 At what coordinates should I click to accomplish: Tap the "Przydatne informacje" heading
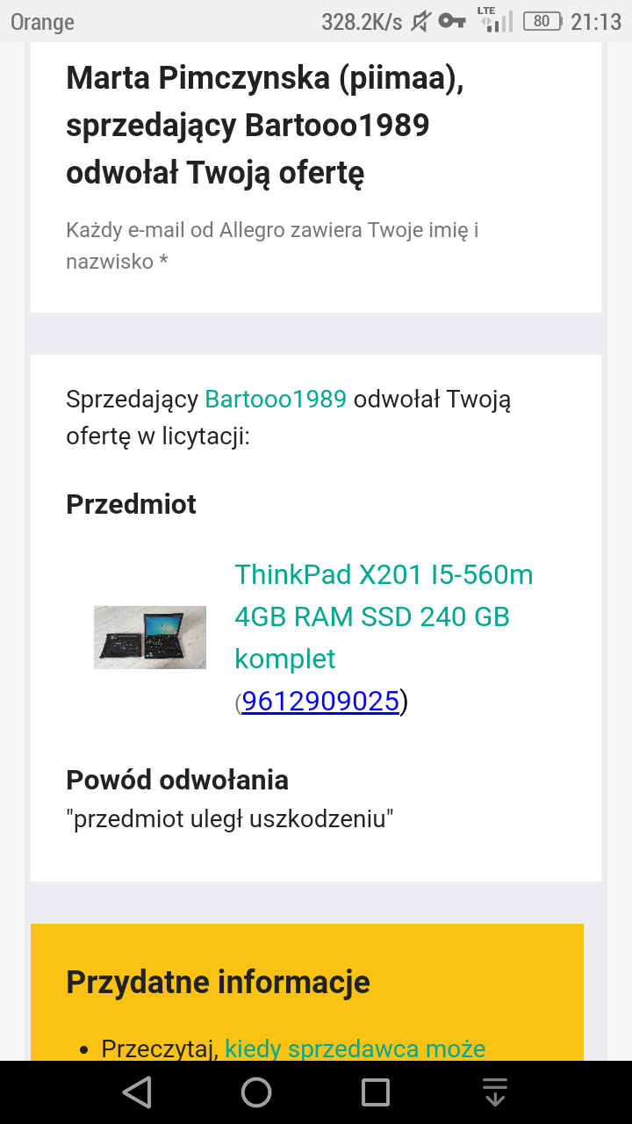pyautogui.click(x=218, y=982)
